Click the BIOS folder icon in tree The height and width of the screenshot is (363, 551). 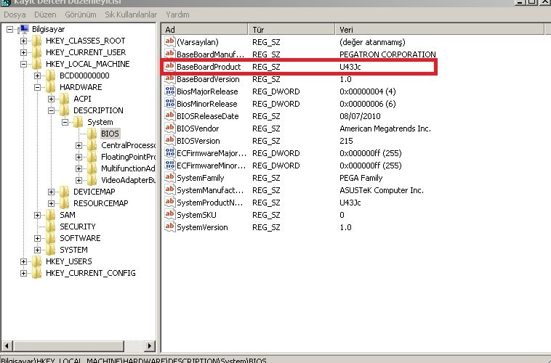tap(92, 134)
